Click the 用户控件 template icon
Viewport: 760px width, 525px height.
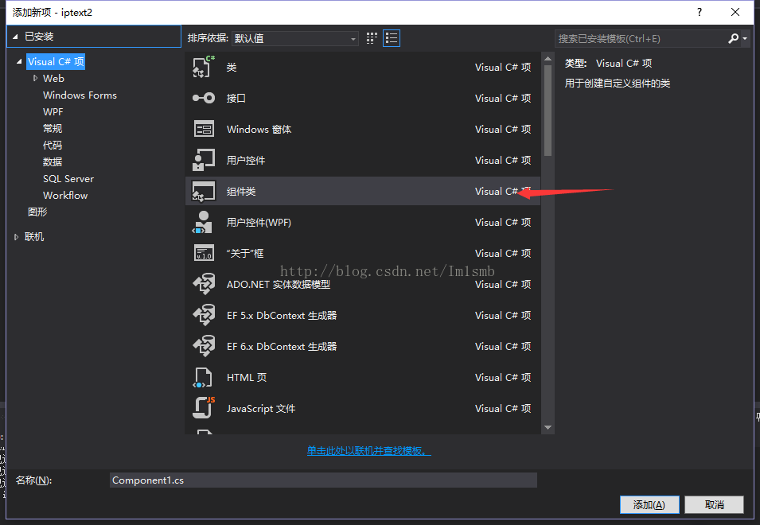coord(204,160)
